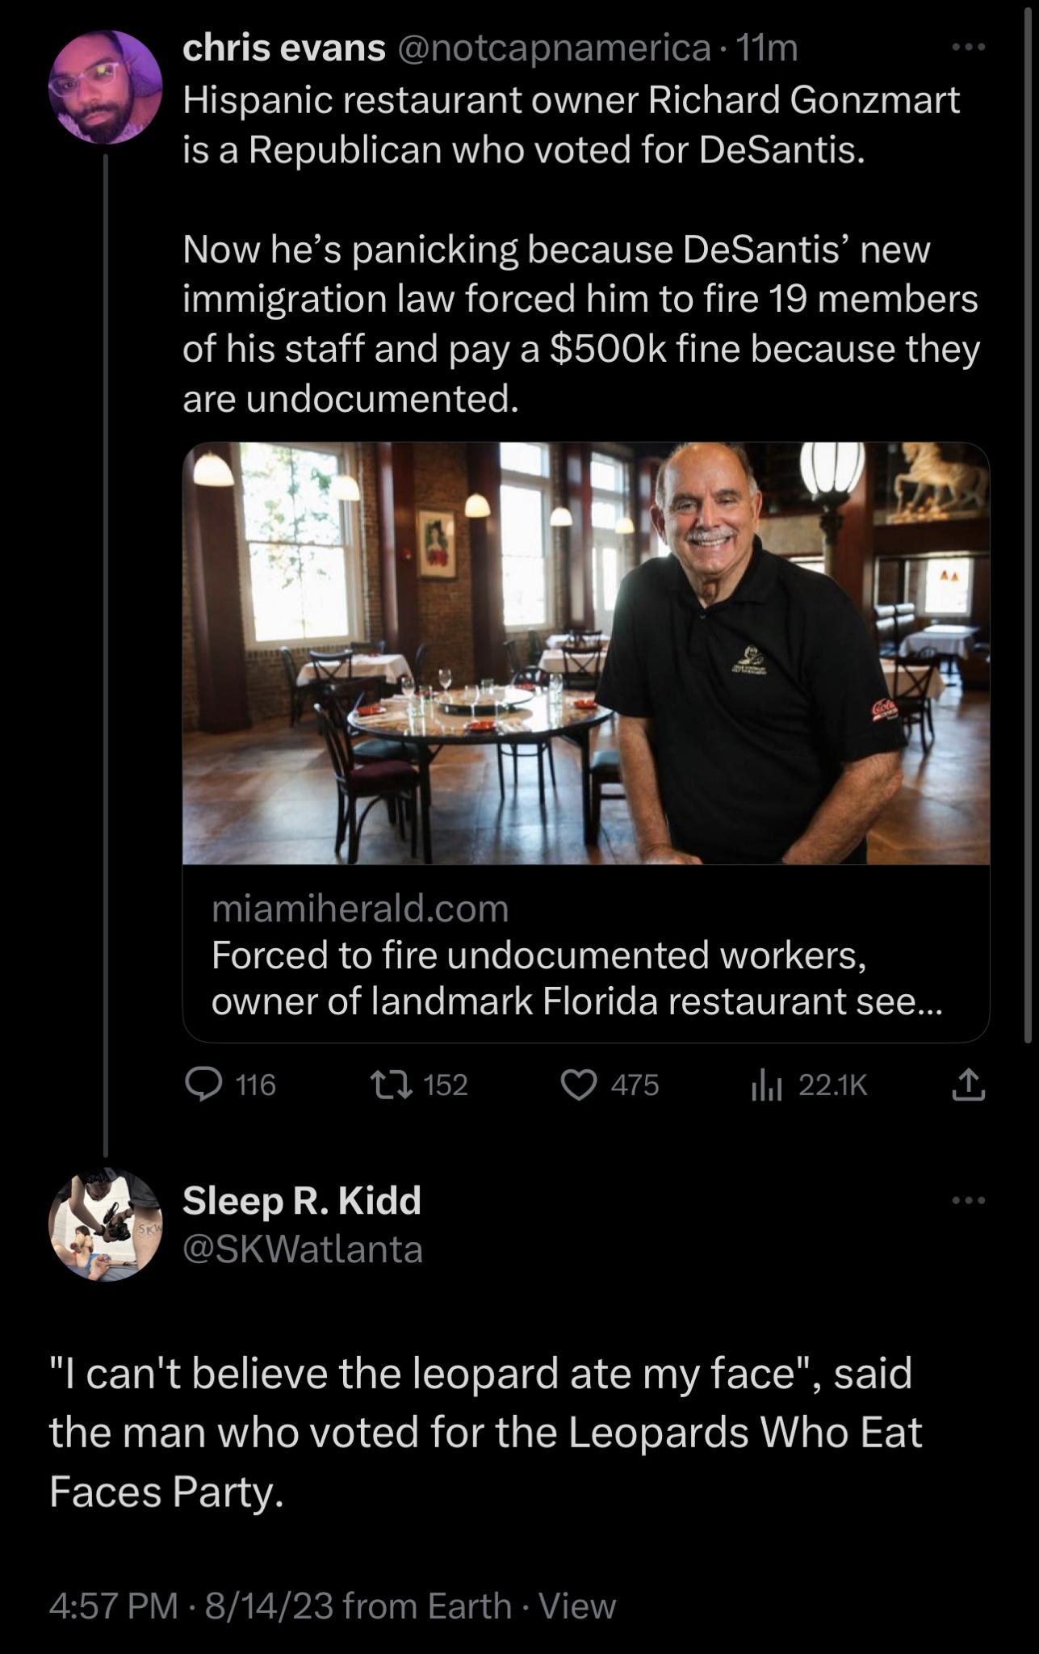Click the leopard ate my face reply text

(484, 1431)
